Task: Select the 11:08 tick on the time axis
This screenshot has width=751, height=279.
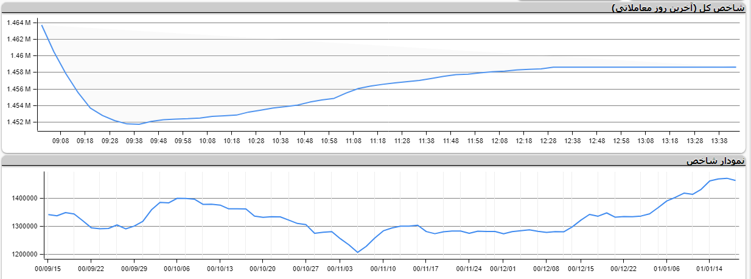Action: point(353,141)
